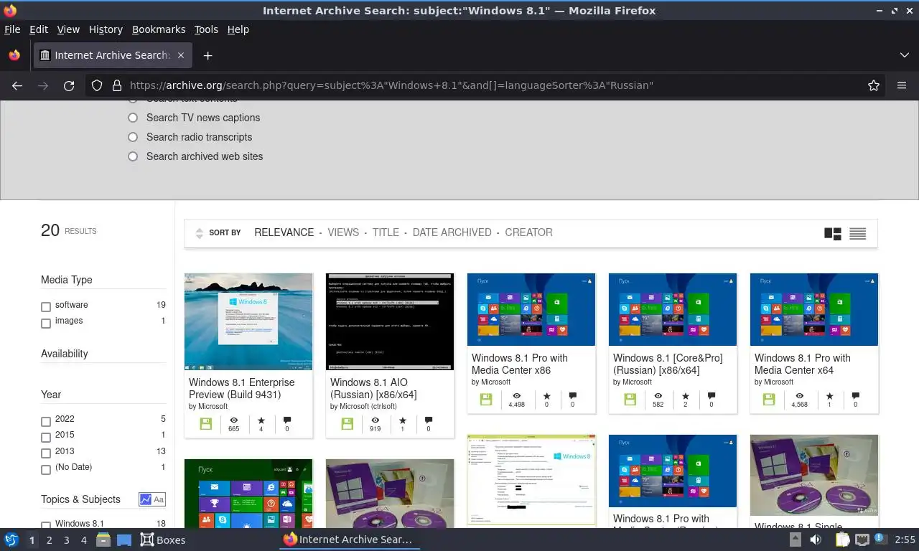The height and width of the screenshot is (551, 919).
Task: Click favorites star on Windows 8.1 Enterprise Preview
Action: [261, 420]
